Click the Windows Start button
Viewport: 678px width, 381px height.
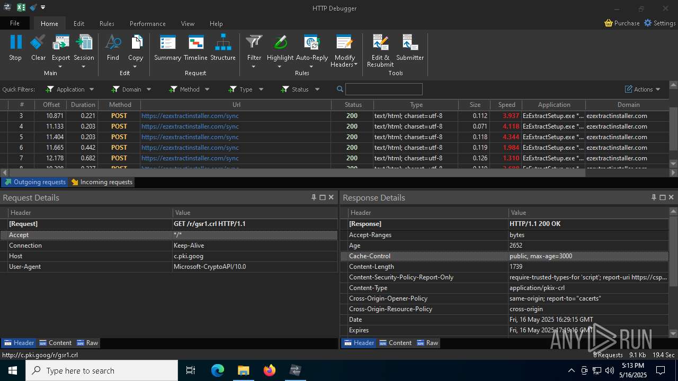pos(13,370)
